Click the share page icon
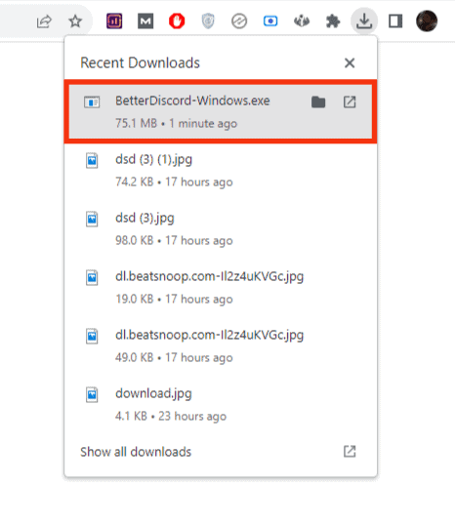This screenshot has height=526, width=455. (44, 21)
